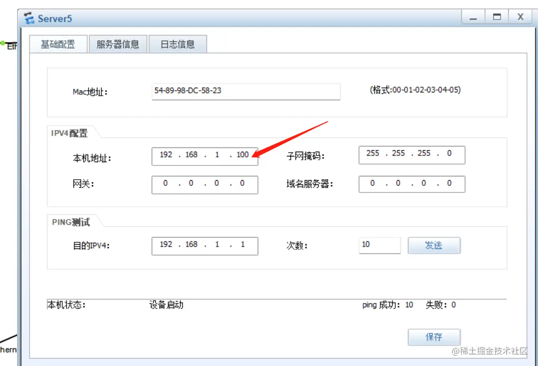Save configuration with 保存 button
538x366 pixels.
[434, 337]
